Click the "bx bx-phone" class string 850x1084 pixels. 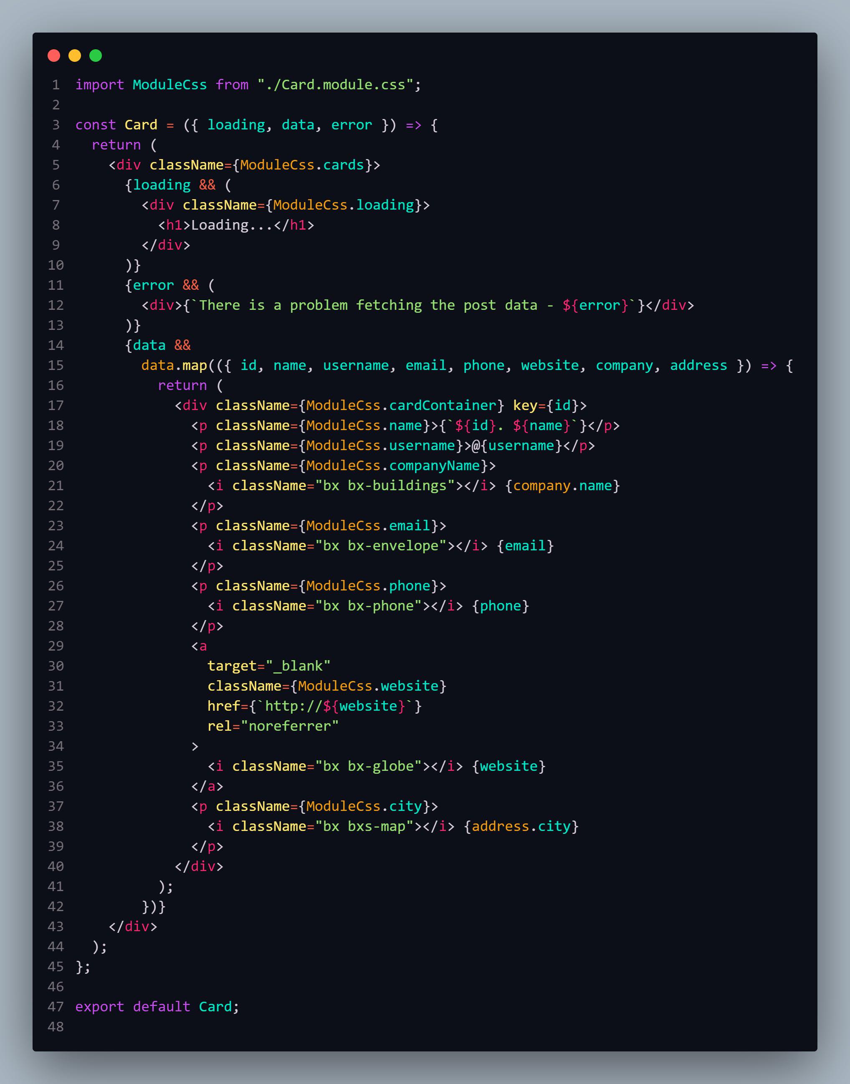368,606
